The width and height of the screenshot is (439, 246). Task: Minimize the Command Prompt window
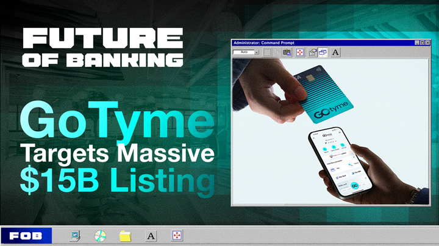coord(417,43)
